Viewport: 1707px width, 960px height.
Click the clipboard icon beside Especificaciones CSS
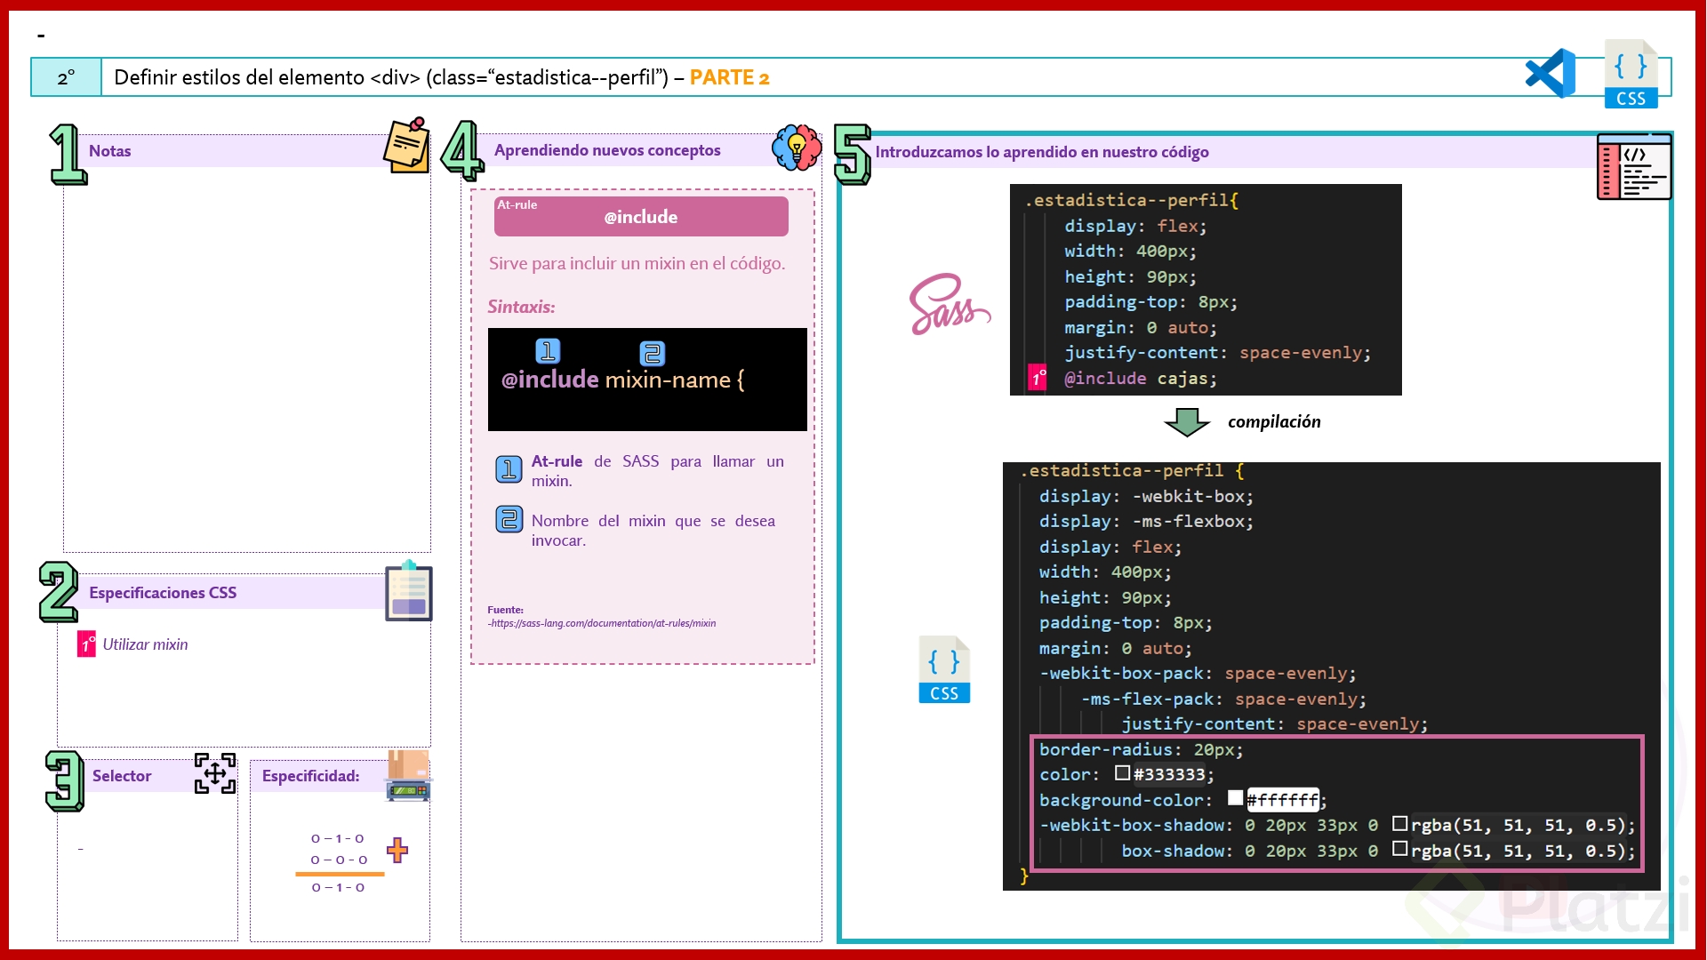pyautogui.click(x=408, y=592)
